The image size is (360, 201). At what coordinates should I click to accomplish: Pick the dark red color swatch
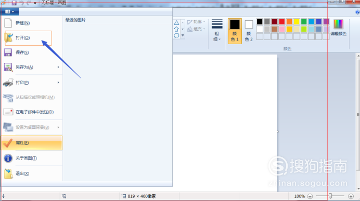pos(274,22)
